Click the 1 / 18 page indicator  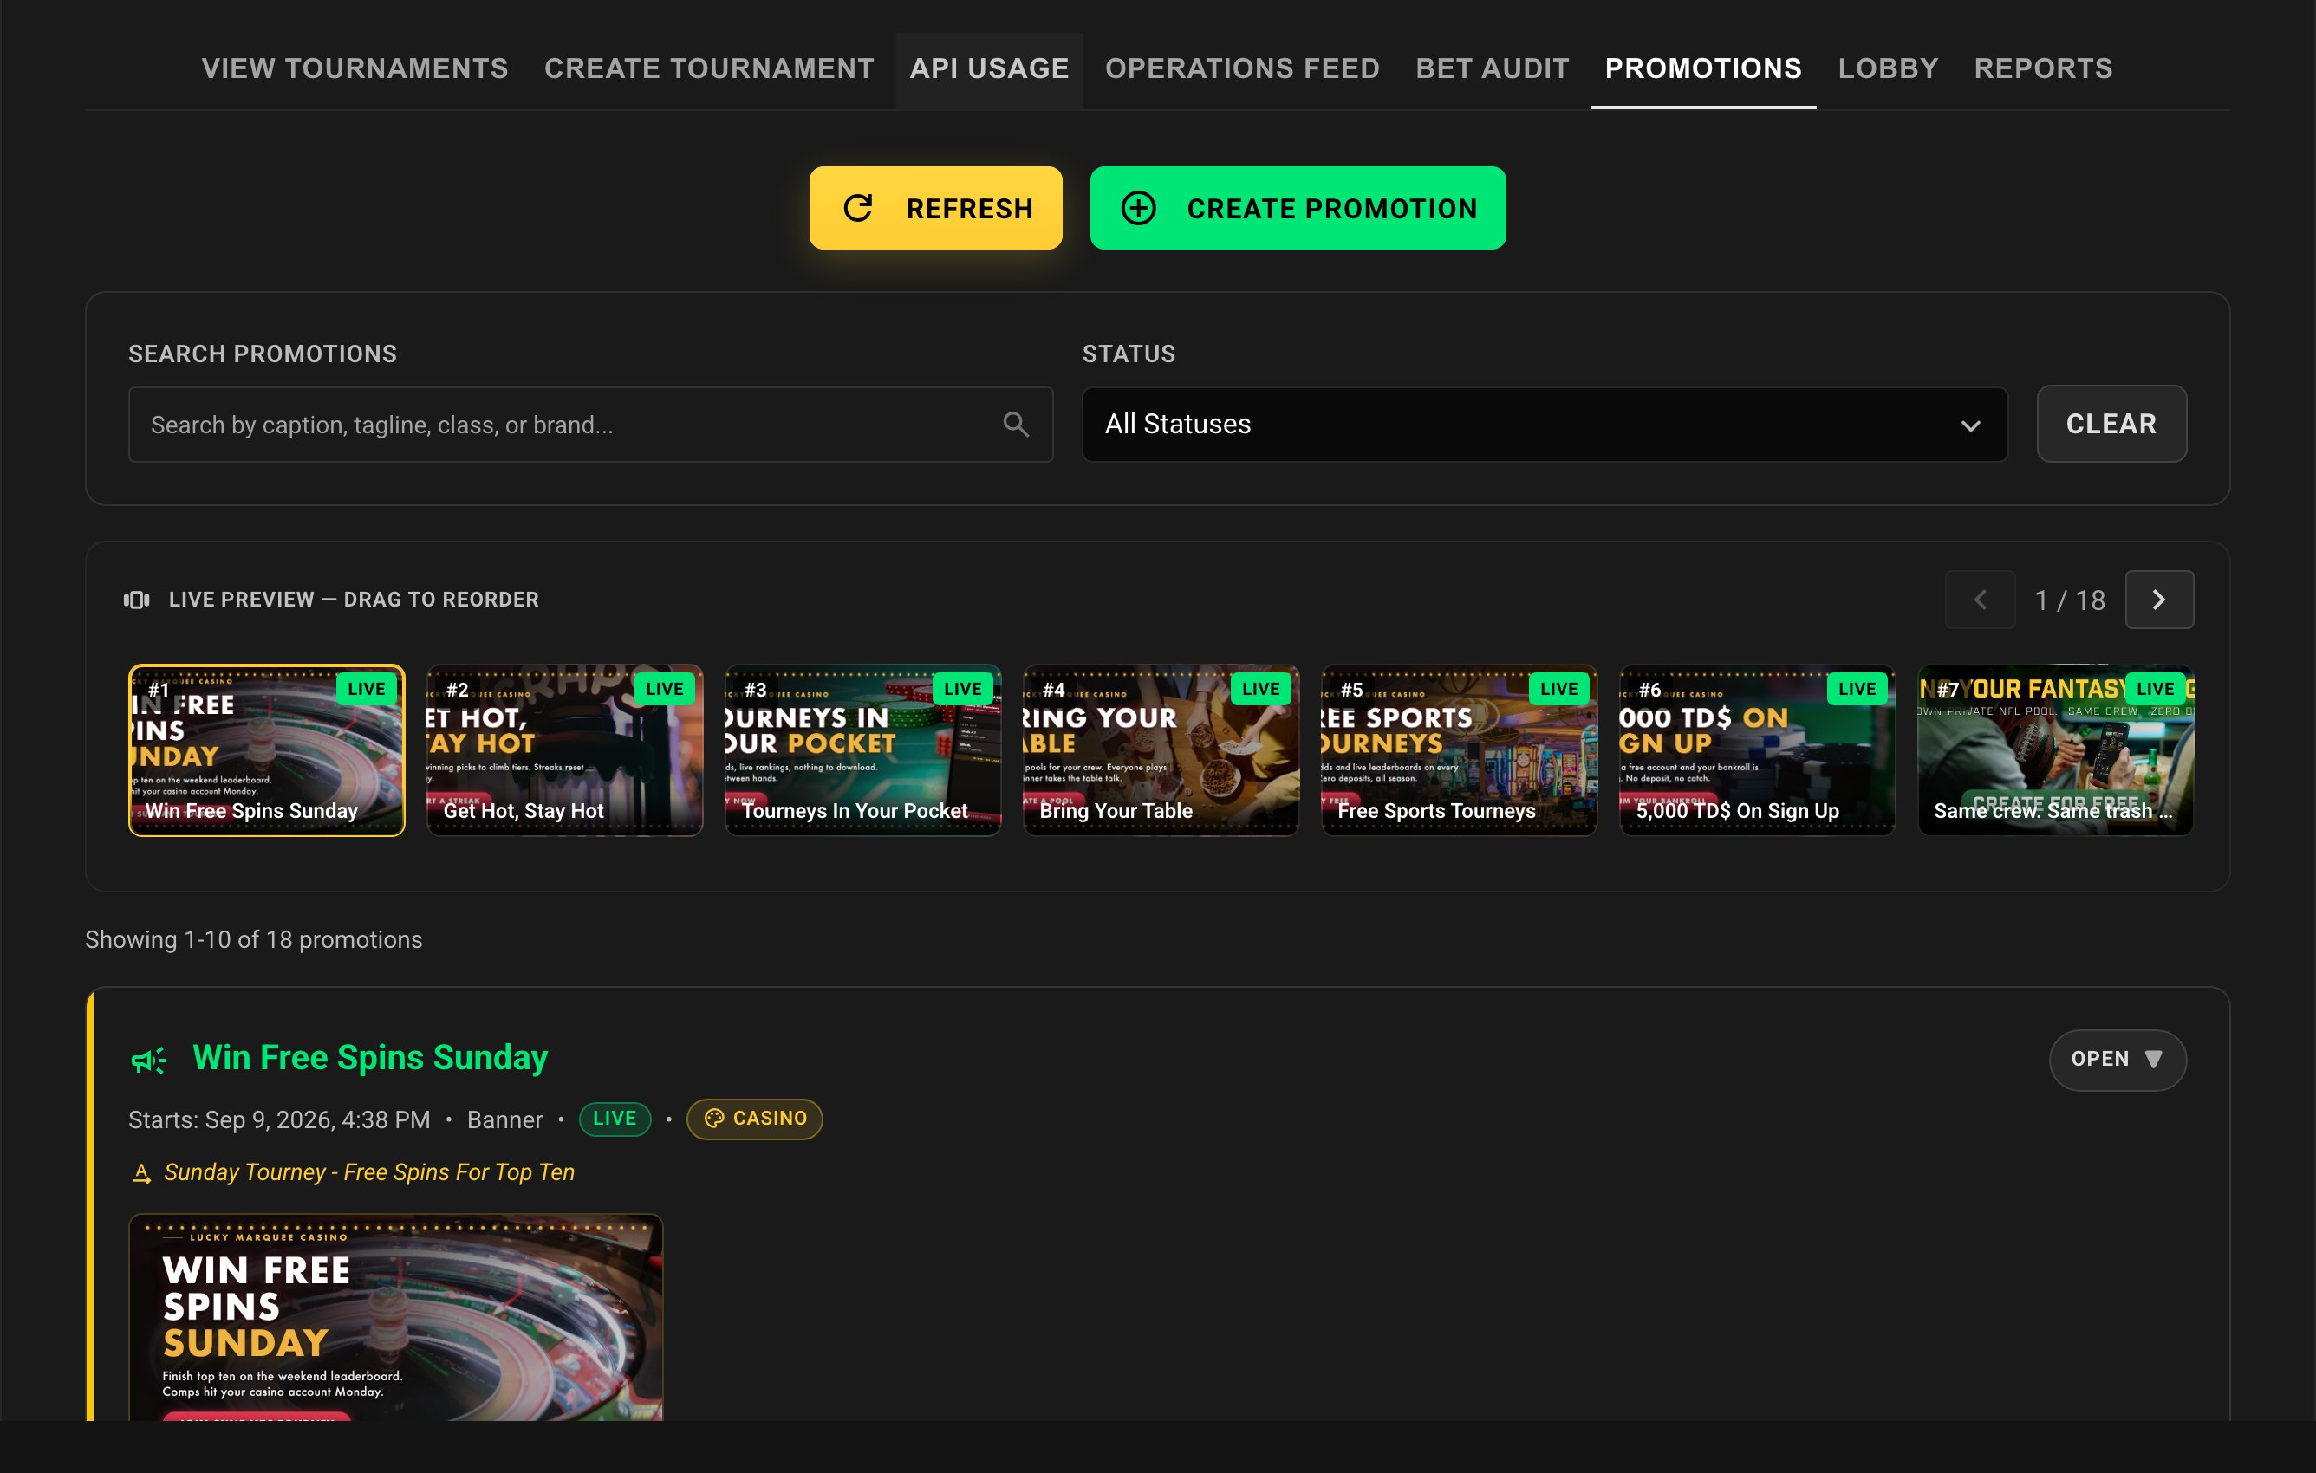click(x=2070, y=600)
